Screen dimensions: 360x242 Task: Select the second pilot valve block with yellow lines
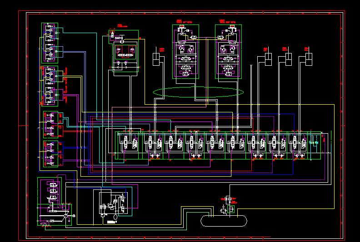[50, 86]
